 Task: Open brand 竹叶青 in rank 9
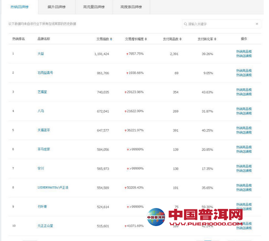point(42,207)
